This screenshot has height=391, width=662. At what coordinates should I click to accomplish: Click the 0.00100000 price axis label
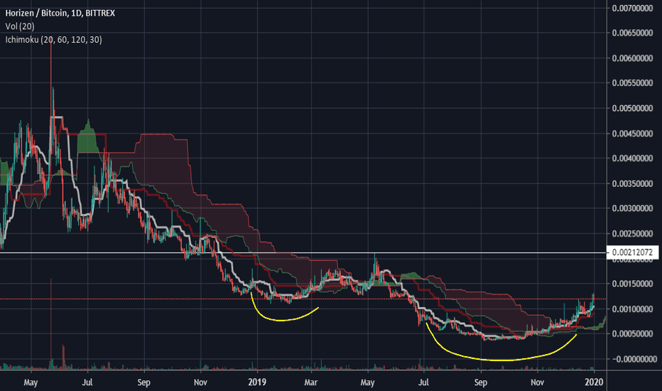[632, 309]
